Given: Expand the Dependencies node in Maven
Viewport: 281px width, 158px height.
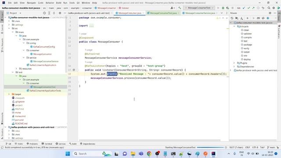Looking at the screenshot, I should point(234,67).
